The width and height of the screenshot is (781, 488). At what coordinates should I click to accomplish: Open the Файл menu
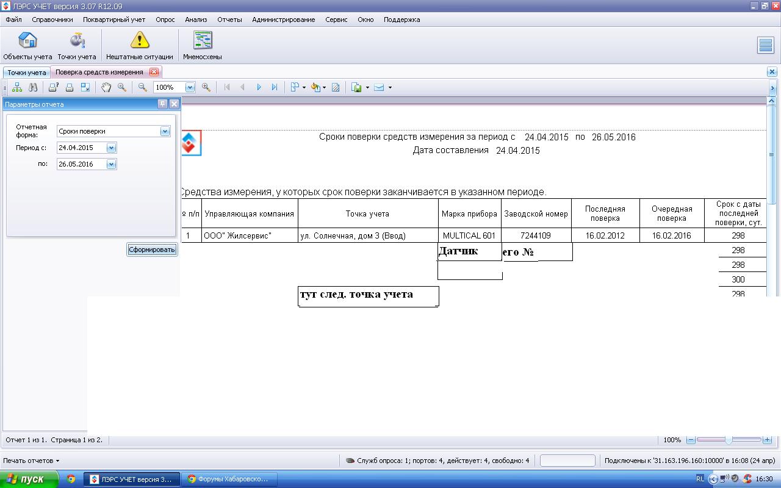[x=13, y=20]
